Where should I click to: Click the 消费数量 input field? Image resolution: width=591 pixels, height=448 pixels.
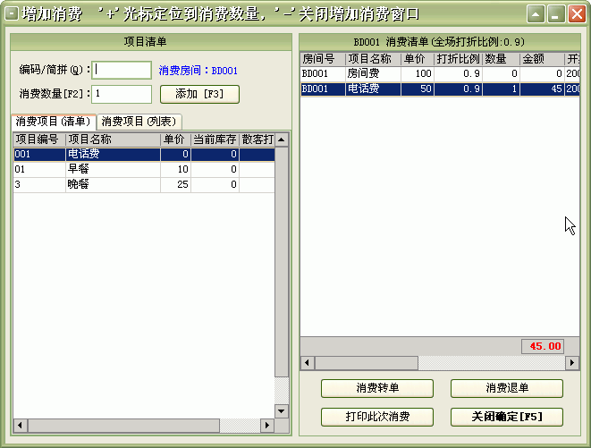pos(122,94)
